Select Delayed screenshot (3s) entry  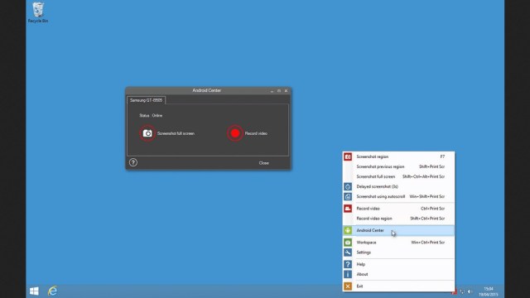tap(398, 186)
